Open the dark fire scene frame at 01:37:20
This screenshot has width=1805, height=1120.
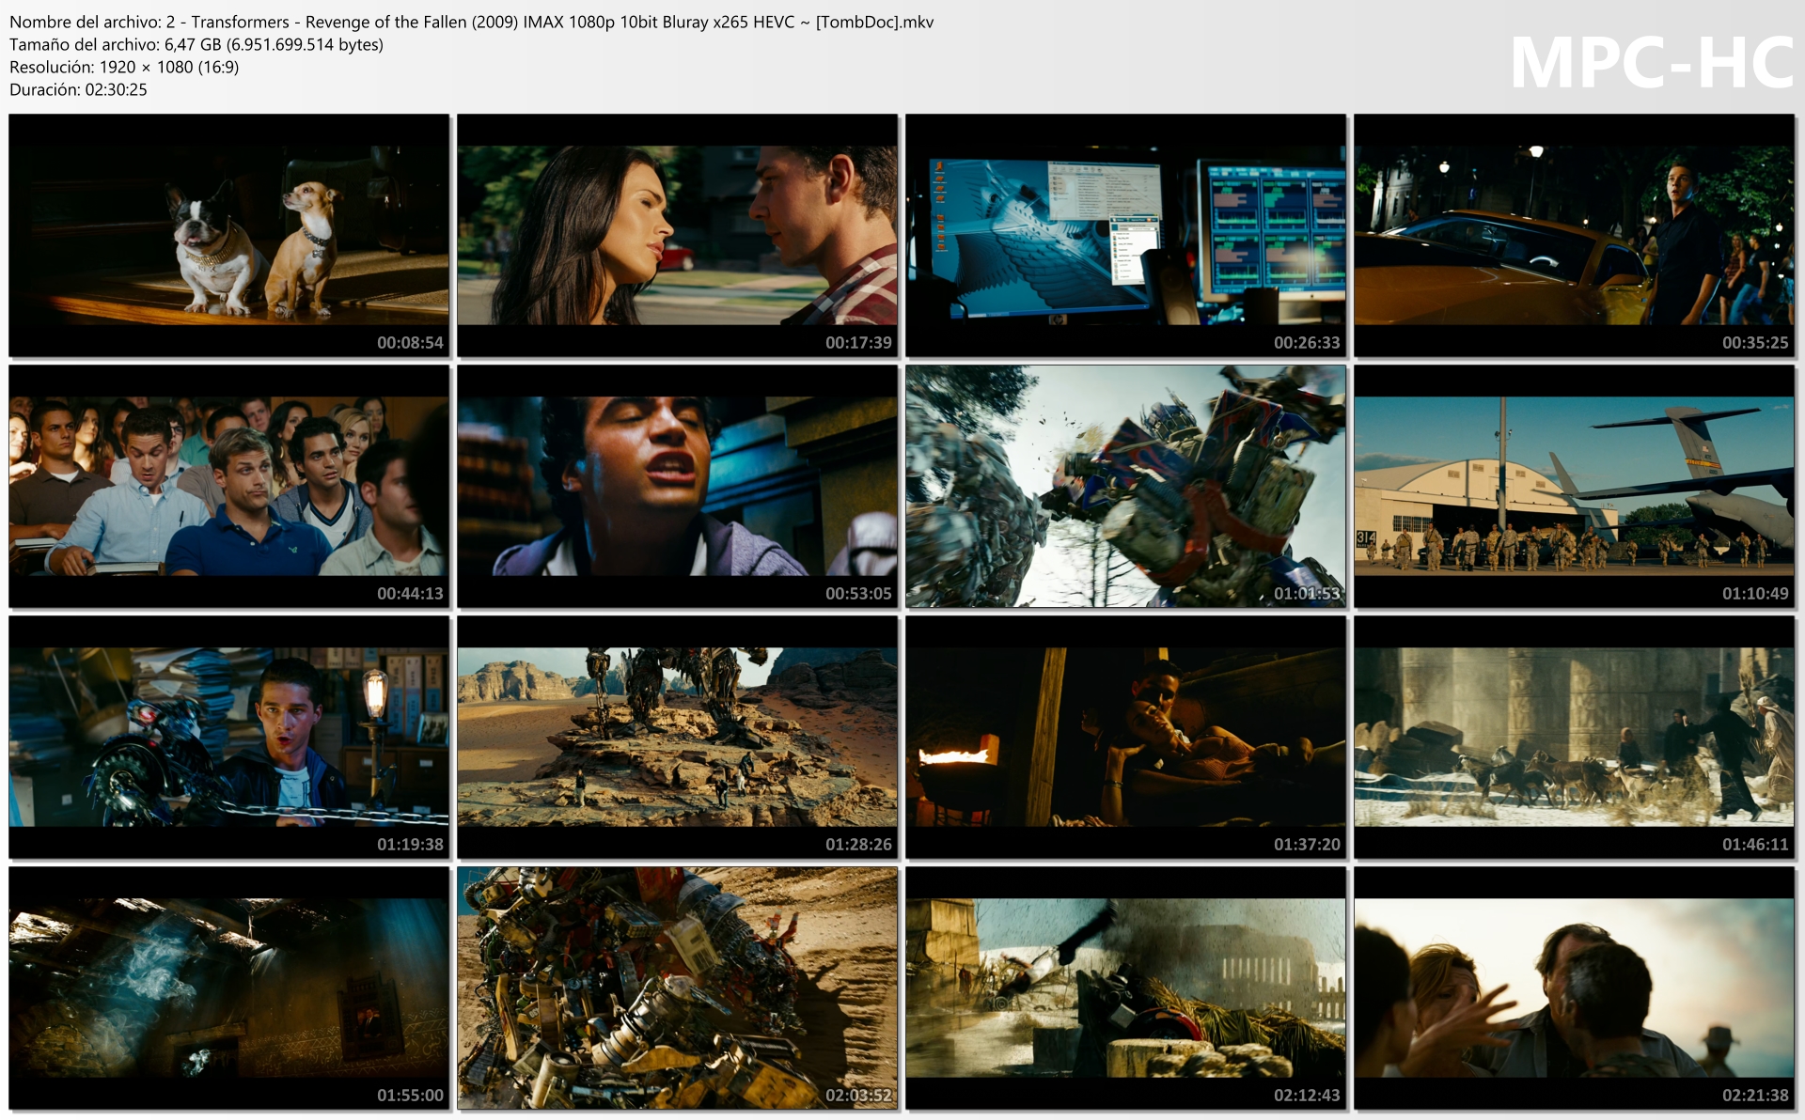coord(1125,737)
